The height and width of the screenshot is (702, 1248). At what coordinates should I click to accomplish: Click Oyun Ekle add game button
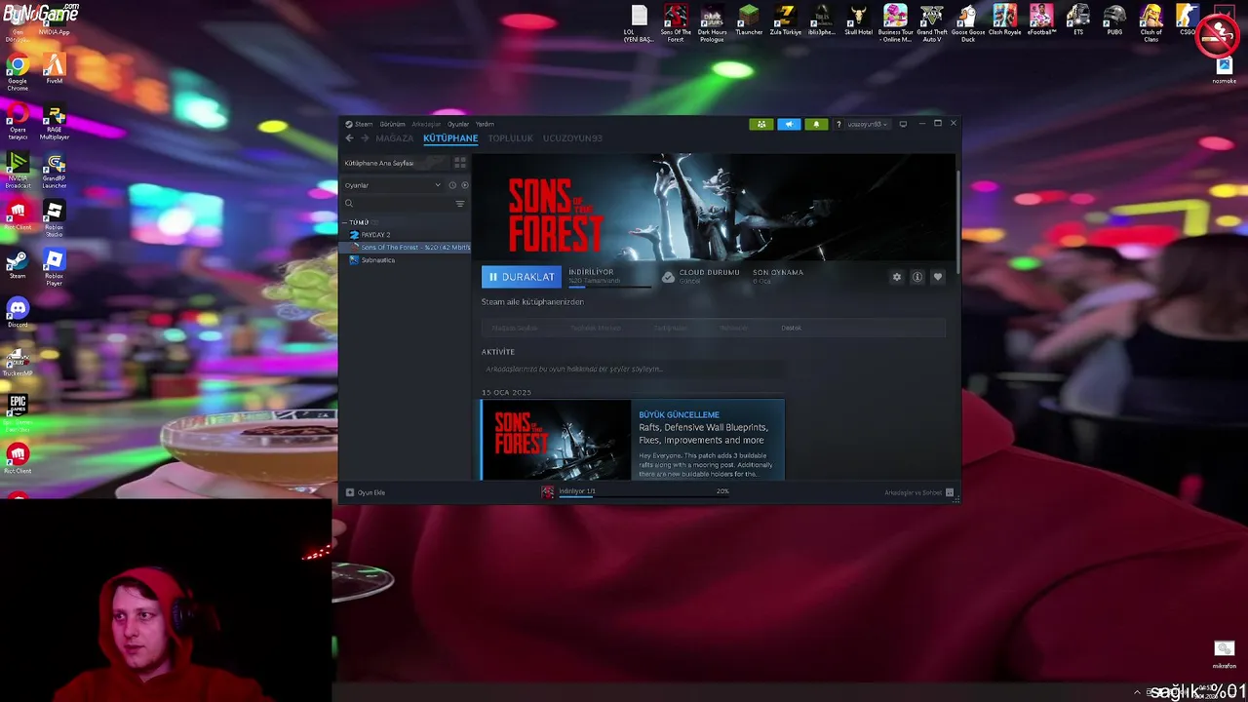coord(366,492)
